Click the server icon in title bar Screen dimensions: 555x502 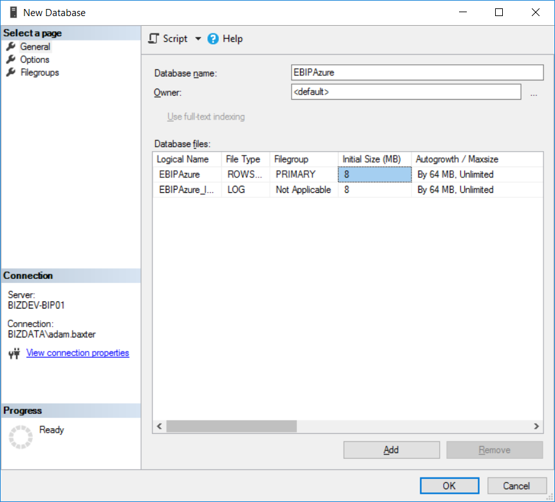click(14, 12)
